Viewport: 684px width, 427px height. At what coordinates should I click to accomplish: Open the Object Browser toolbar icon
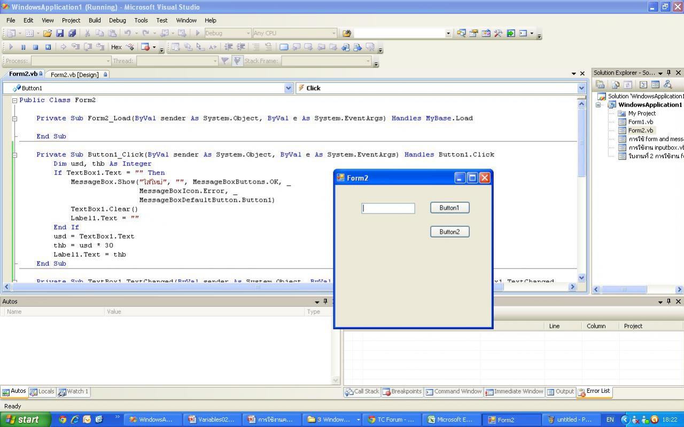486,33
